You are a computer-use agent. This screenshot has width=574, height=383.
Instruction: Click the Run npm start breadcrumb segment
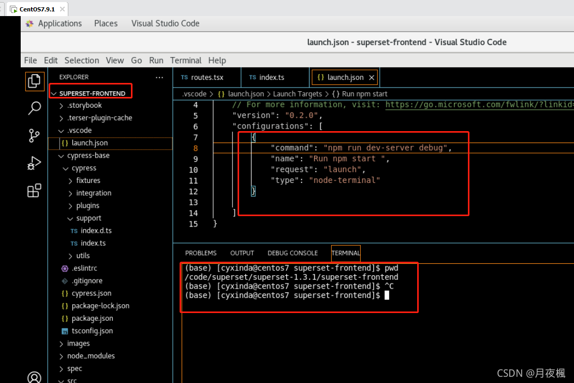[x=360, y=94]
